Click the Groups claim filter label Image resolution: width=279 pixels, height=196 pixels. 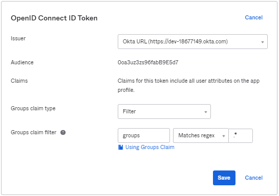tap(33, 132)
